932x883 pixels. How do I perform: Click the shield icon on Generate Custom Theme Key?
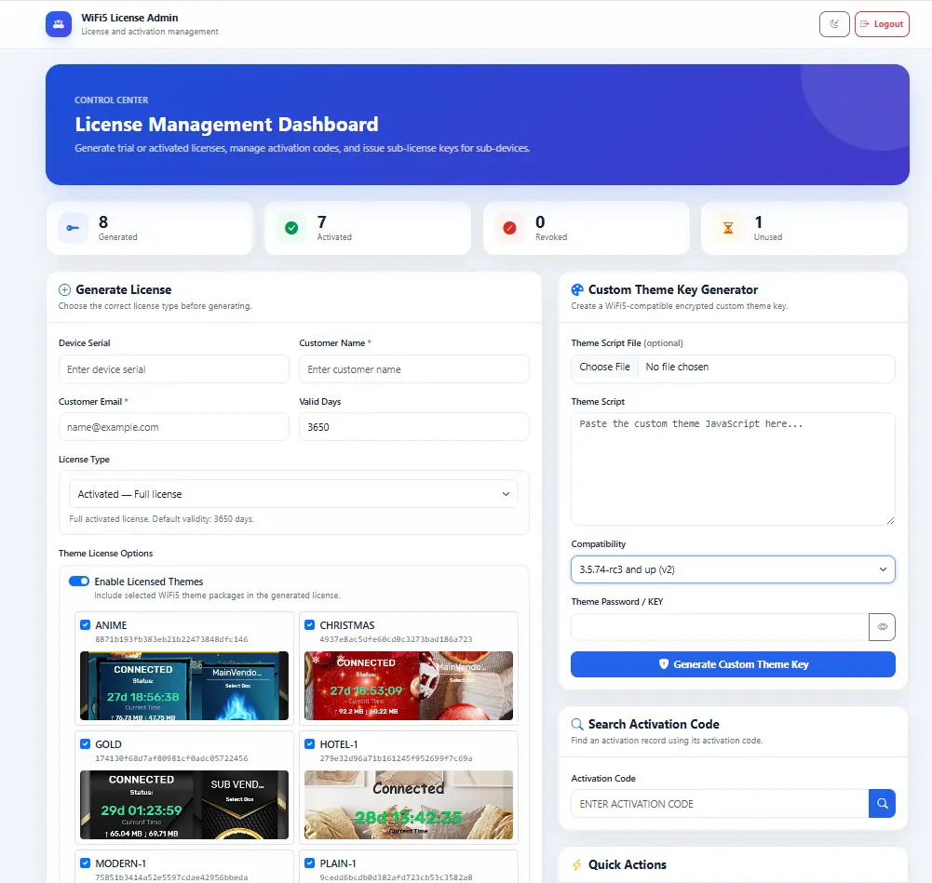coord(664,664)
